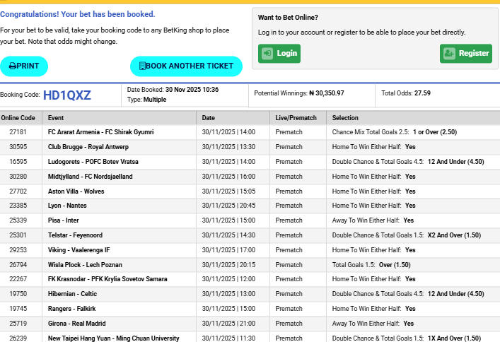Screen dimensions: 500x342
Task: Click event Telstar - Feyenoord
Action: click(75, 235)
